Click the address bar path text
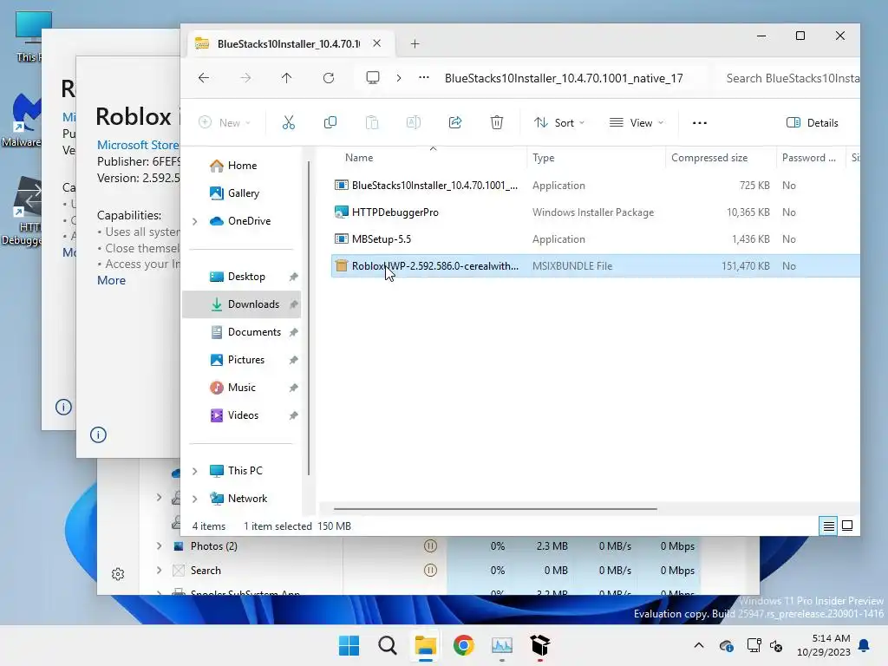Image resolution: width=888 pixels, height=666 pixels. point(564,78)
